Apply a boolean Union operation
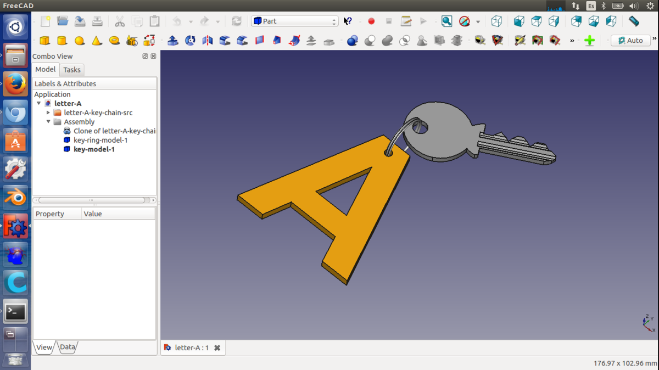The image size is (659, 370). pos(387,40)
